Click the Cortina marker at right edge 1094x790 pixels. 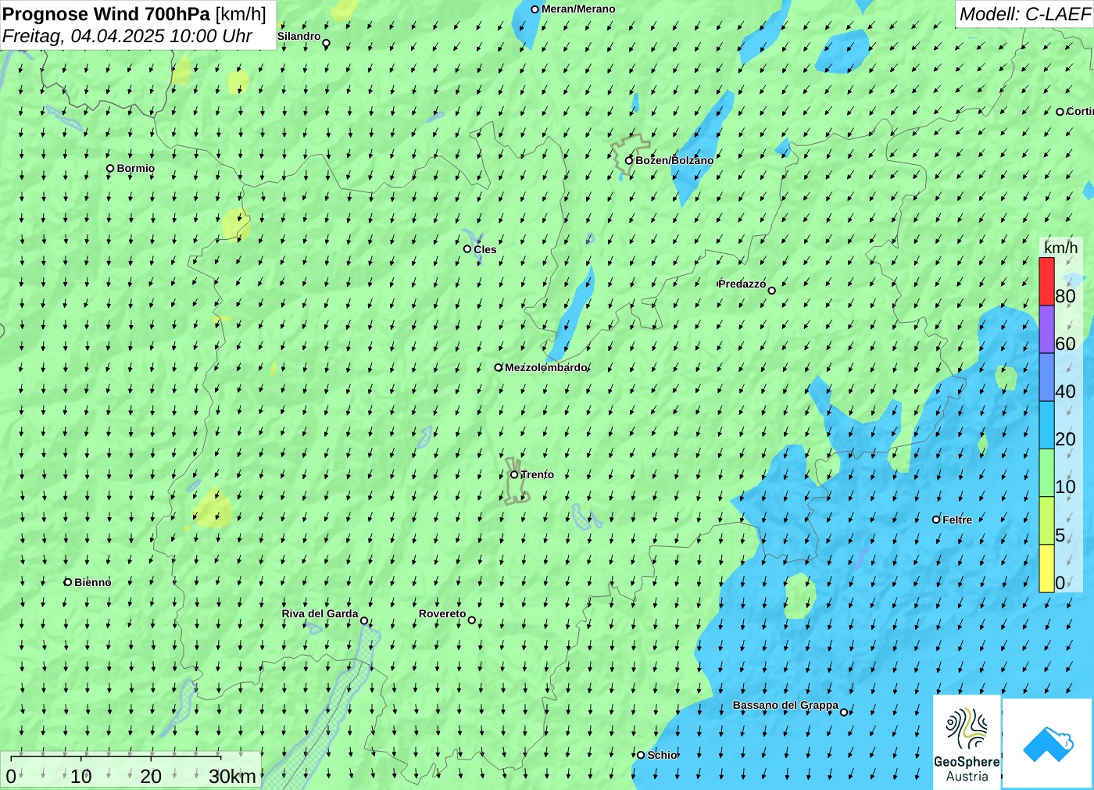(x=1060, y=112)
